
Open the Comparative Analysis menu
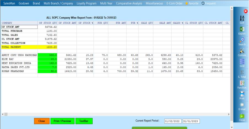tap(129, 3)
